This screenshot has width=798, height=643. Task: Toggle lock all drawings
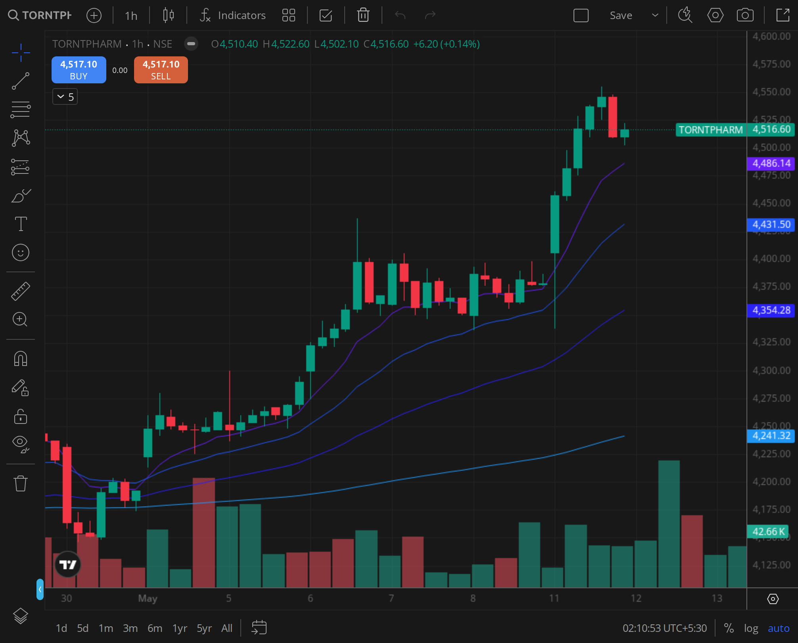(21, 416)
